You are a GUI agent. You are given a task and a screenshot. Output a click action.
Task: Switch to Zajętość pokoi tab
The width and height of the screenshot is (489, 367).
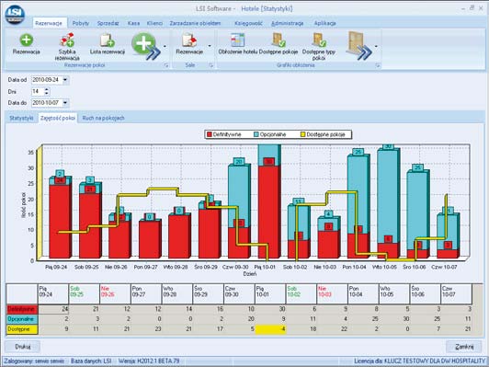coord(58,118)
